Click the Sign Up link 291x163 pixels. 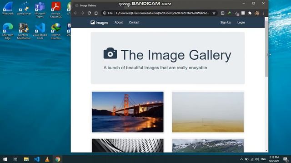pos(226,22)
